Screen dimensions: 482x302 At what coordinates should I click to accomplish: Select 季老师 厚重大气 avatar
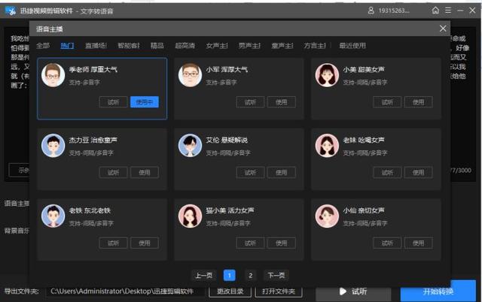pyautogui.click(x=53, y=75)
